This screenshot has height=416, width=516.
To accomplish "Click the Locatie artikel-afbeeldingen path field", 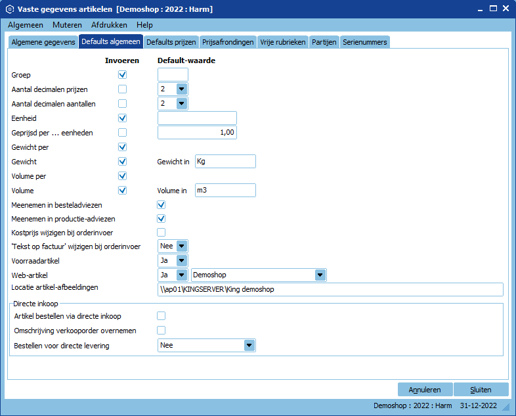I will 330,290.
